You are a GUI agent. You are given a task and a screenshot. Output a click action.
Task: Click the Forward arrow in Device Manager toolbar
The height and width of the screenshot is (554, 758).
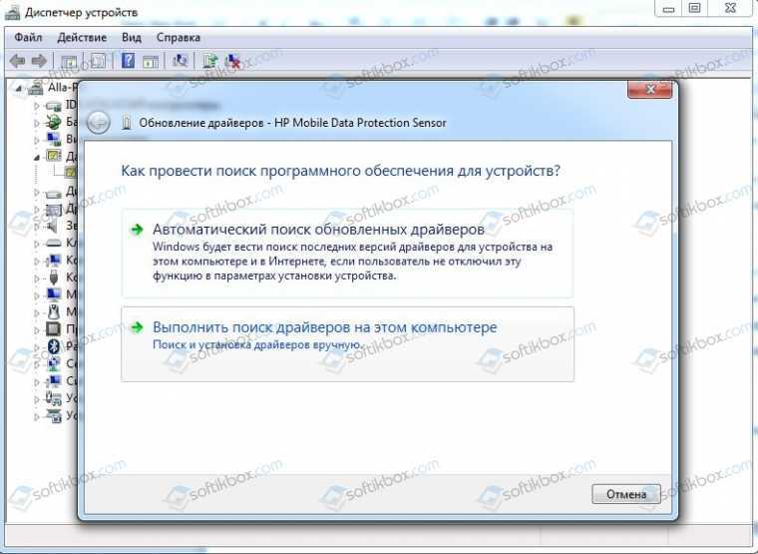click(39, 61)
